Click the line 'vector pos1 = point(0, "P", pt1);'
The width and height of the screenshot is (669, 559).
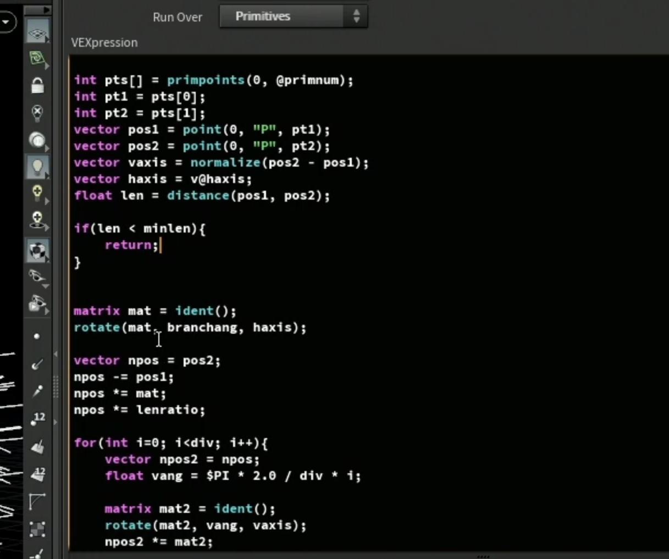tap(202, 130)
